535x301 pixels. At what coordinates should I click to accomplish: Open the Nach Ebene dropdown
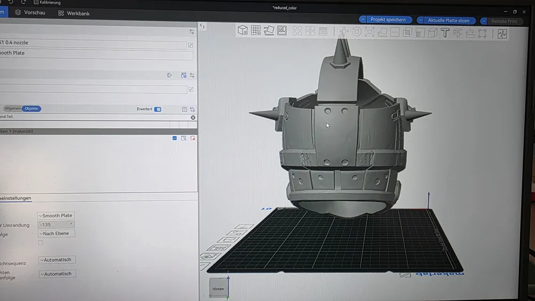(x=56, y=234)
